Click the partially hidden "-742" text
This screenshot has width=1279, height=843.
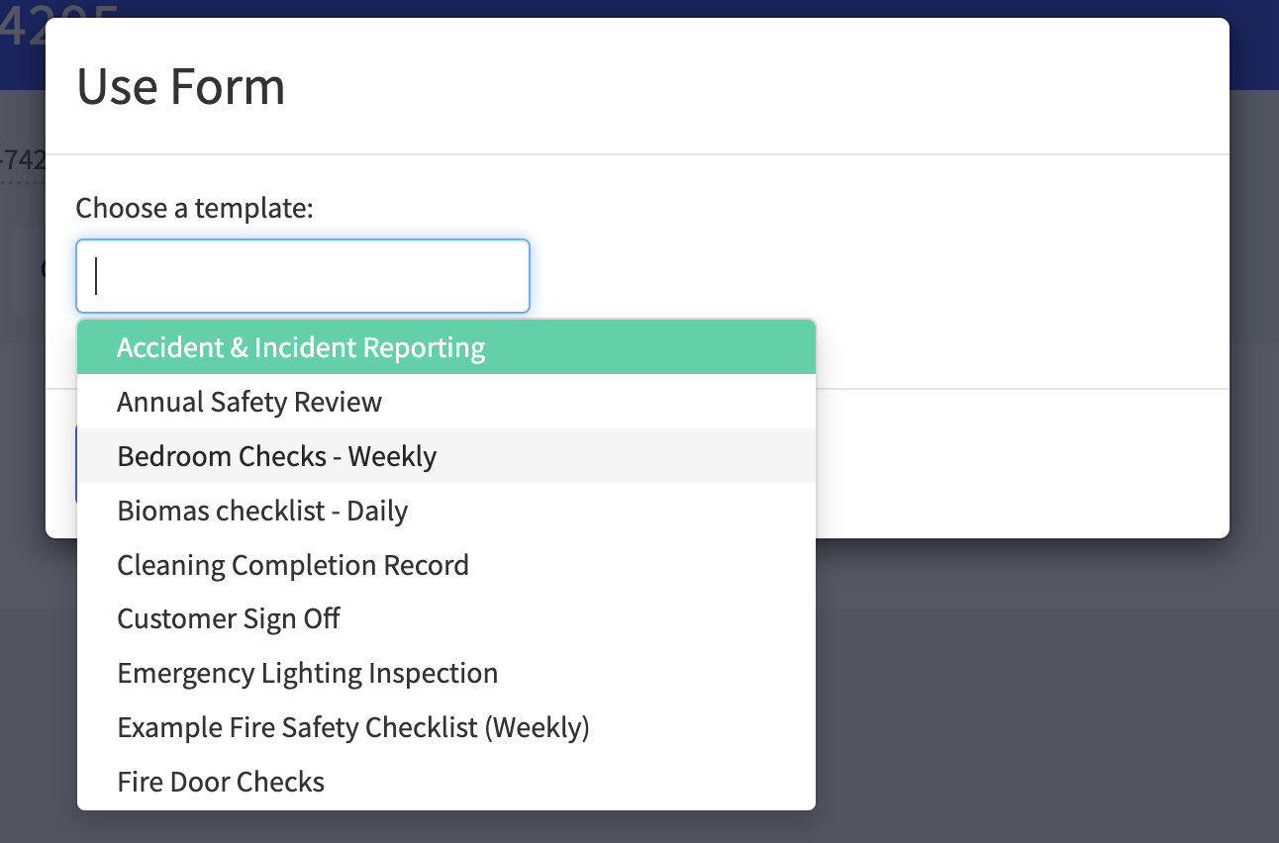point(22,159)
